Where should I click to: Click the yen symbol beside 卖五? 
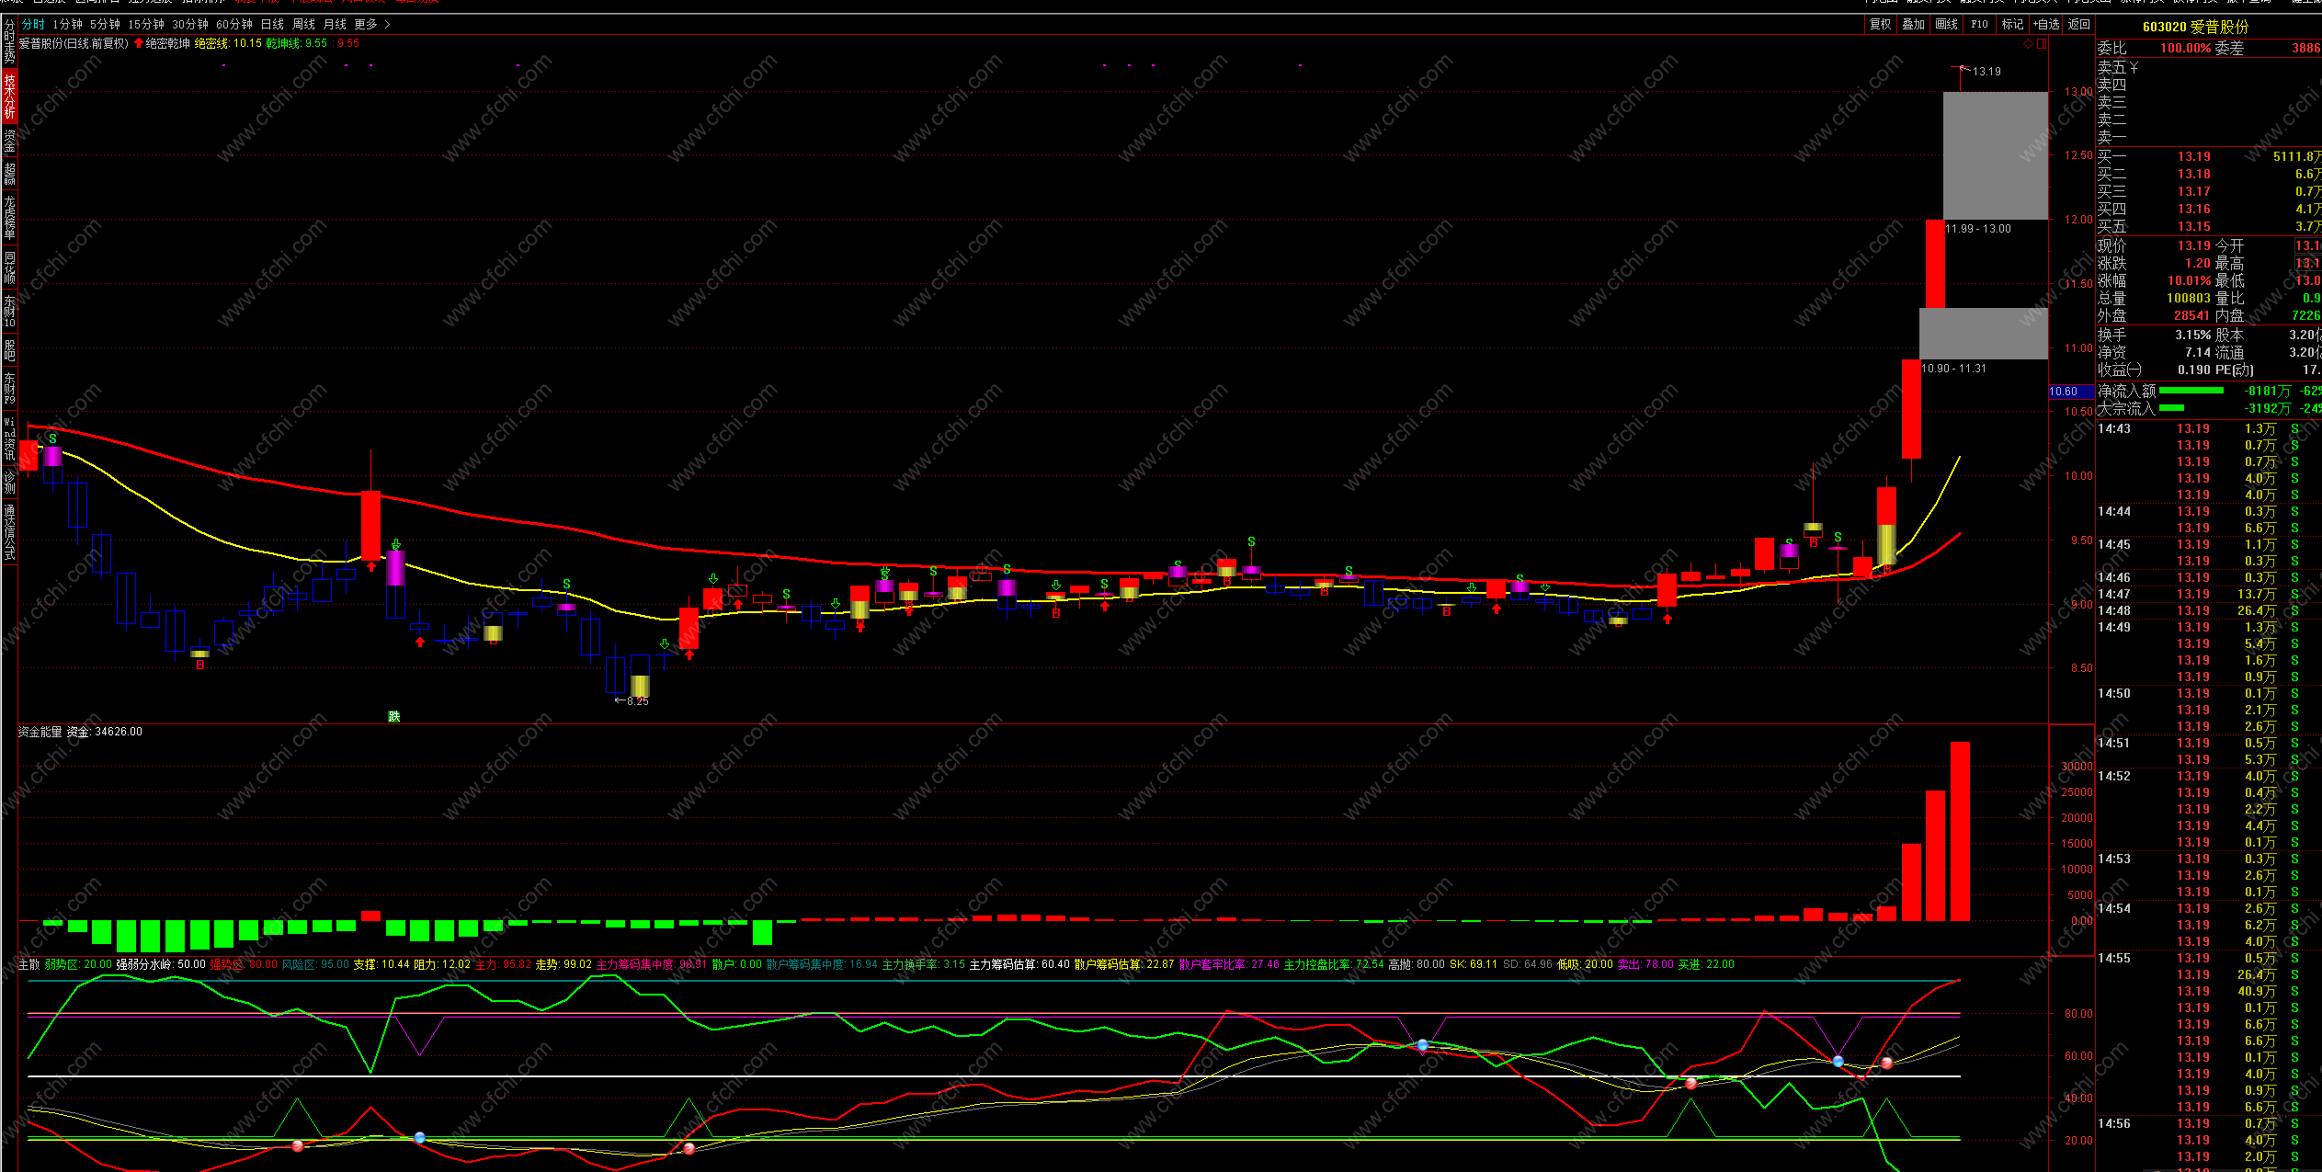[x=2134, y=67]
